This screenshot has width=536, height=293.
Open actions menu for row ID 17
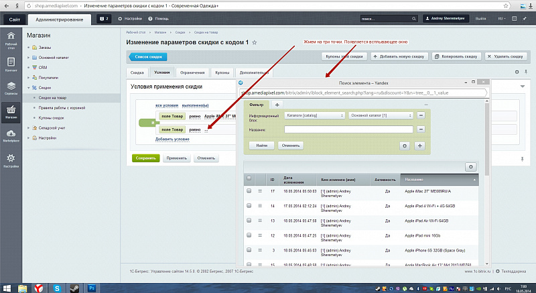(260, 191)
